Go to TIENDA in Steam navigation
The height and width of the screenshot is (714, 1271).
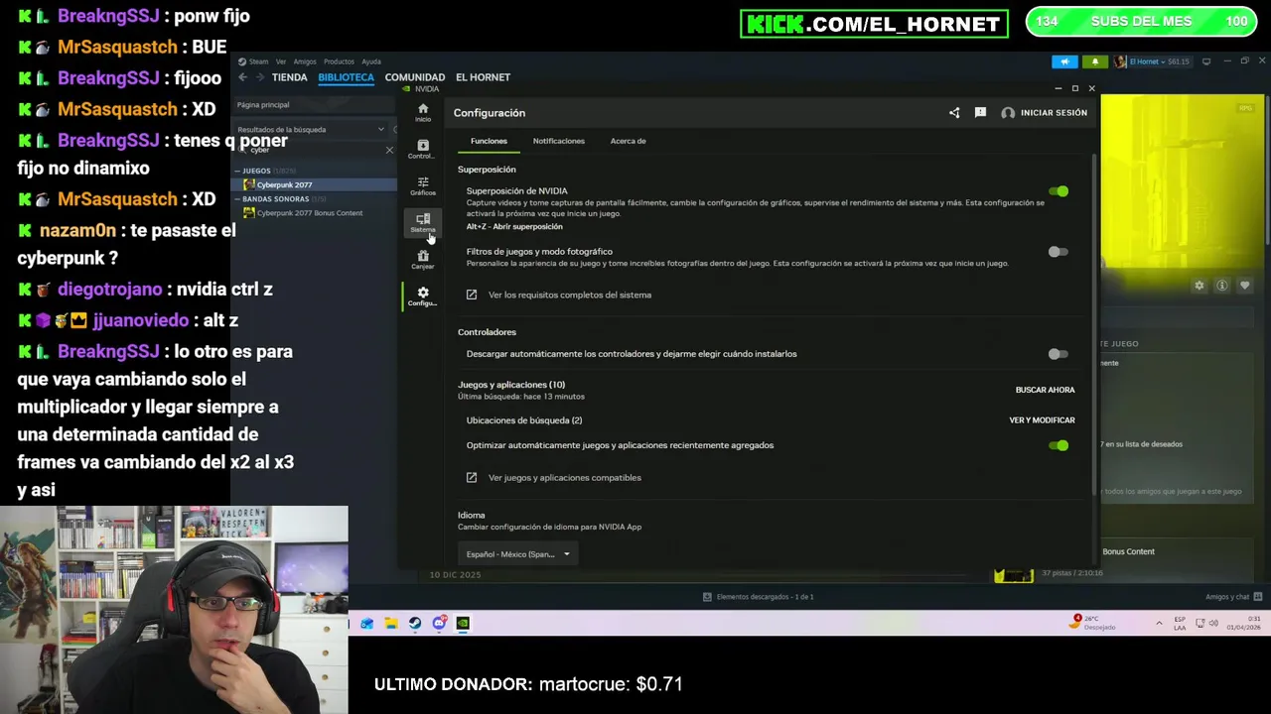point(290,77)
